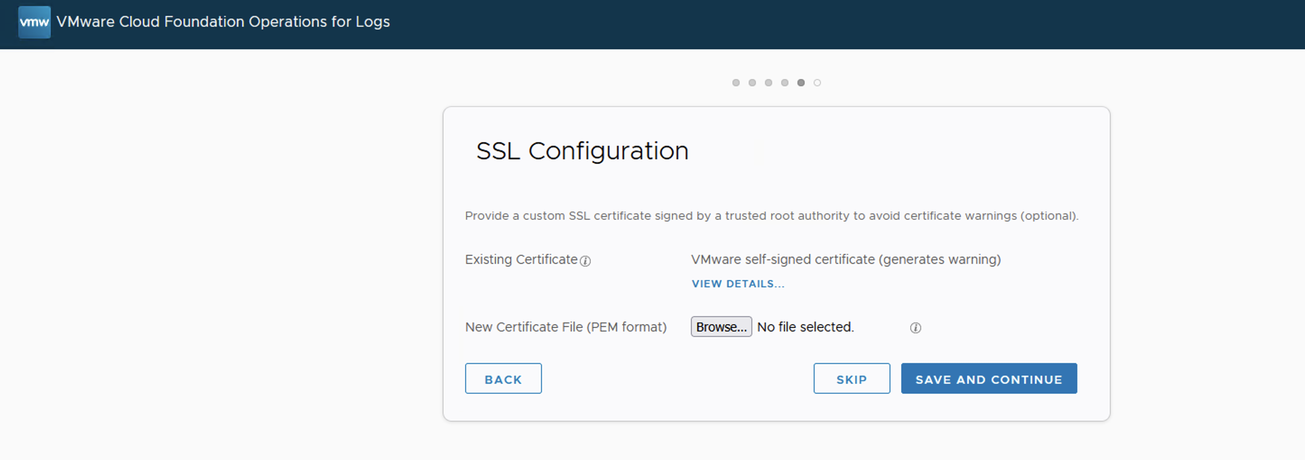
Task: Click the VMware self-signed certificate text
Action: point(845,260)
